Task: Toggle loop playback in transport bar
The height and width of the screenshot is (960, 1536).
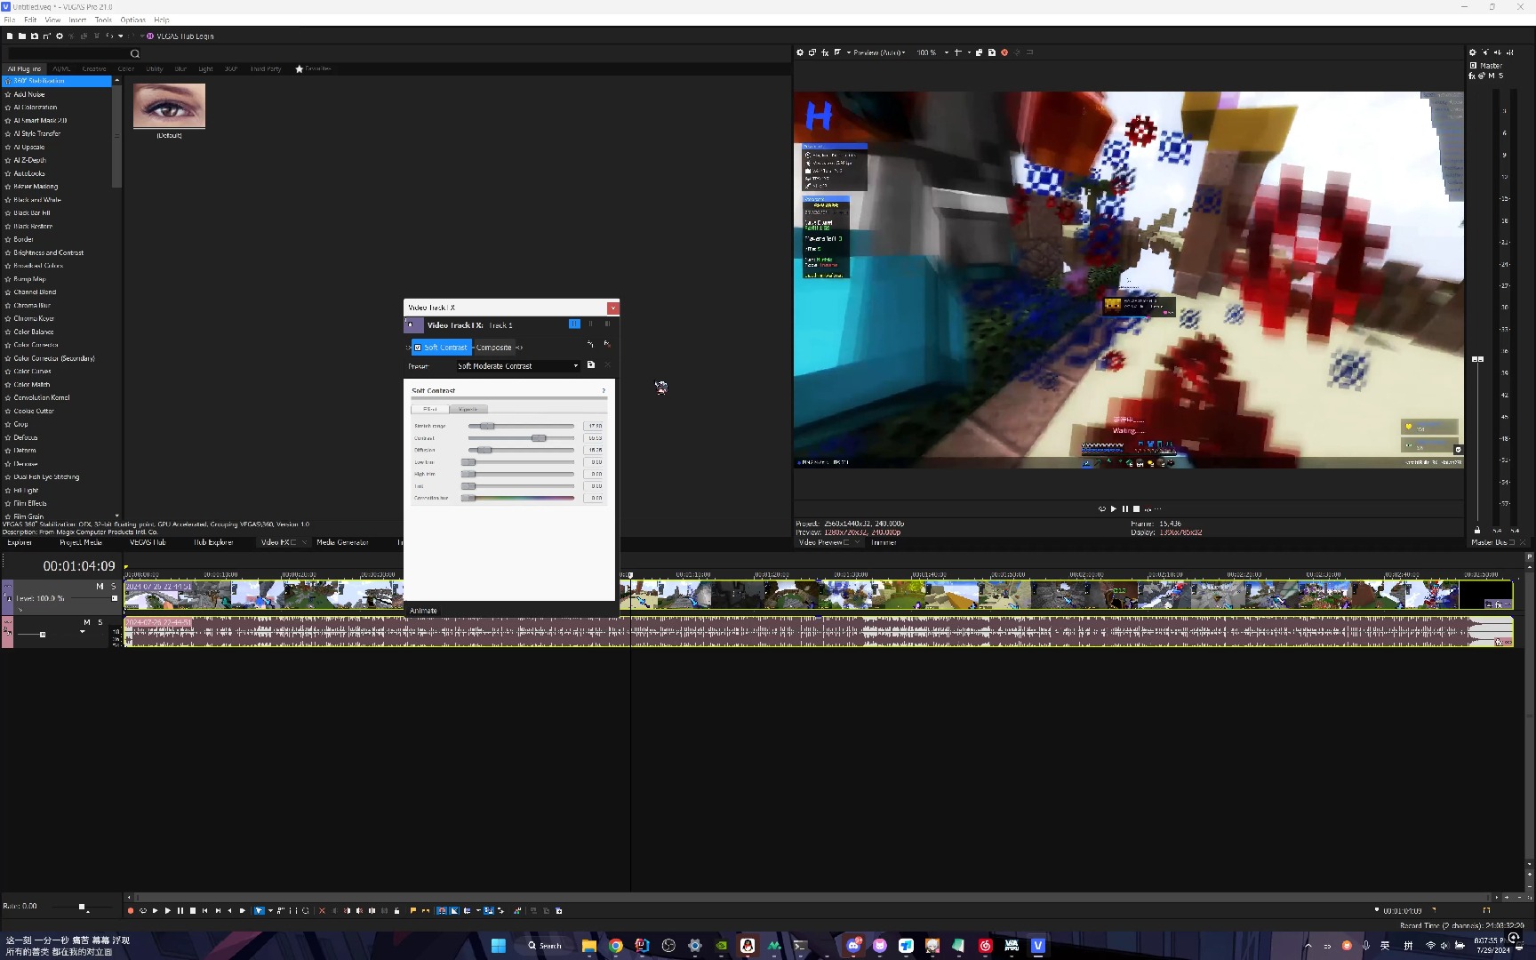Action: [143, 910]
